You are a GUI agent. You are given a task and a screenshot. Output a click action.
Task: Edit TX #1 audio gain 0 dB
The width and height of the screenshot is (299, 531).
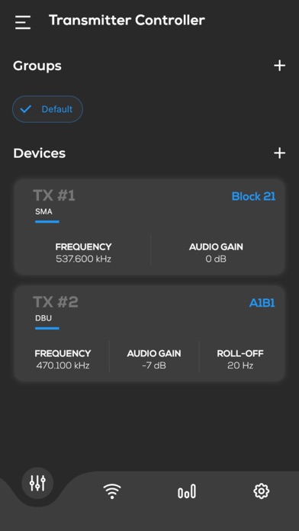[216, 253]
